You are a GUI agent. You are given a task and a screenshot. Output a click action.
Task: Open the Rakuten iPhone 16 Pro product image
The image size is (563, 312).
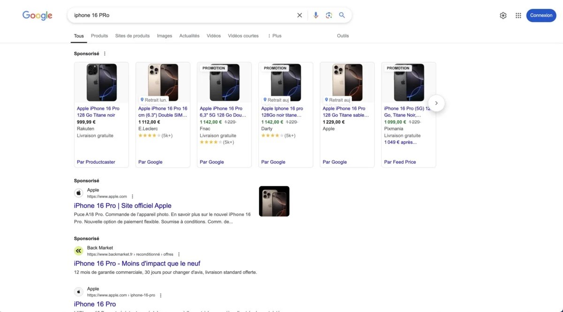(101, 83)
